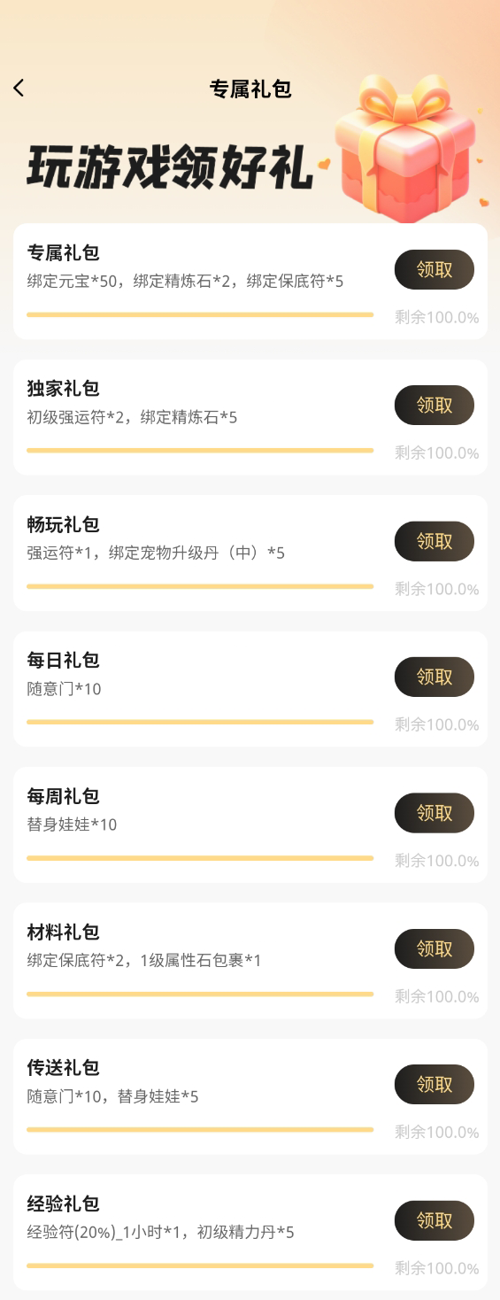Claim the 材料礼包 gift pack
This screenshot has height=1300, width=500.
pyautogui.click(x=434, y=949)
